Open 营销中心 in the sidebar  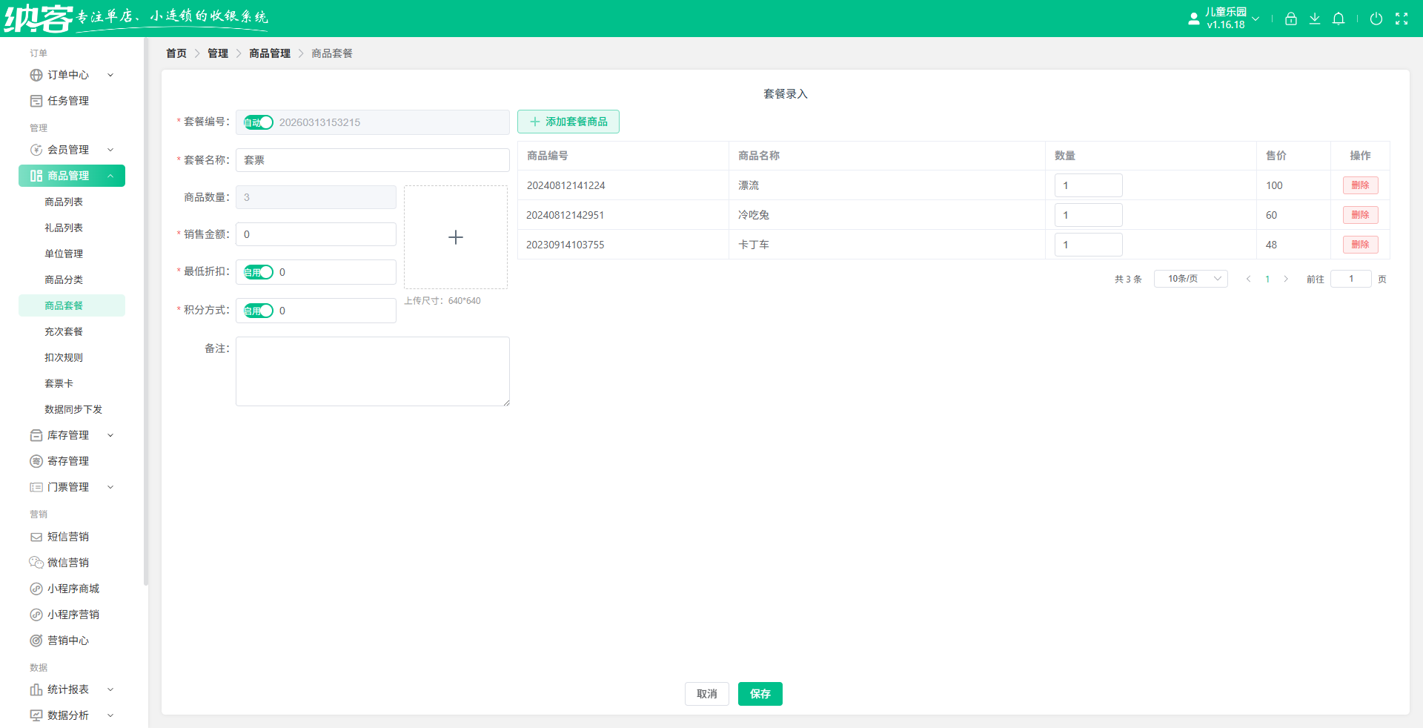[x=68, y=641]
